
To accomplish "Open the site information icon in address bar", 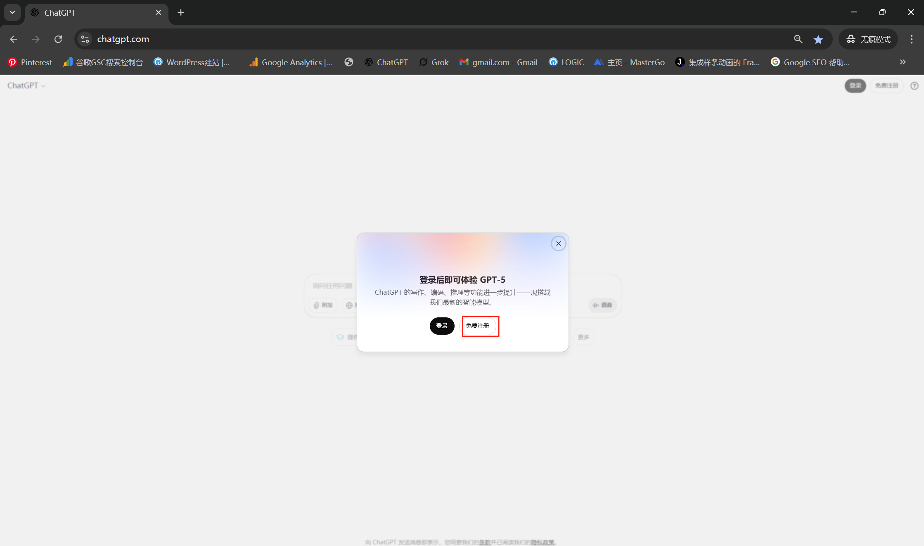I will tap(85, 39).
